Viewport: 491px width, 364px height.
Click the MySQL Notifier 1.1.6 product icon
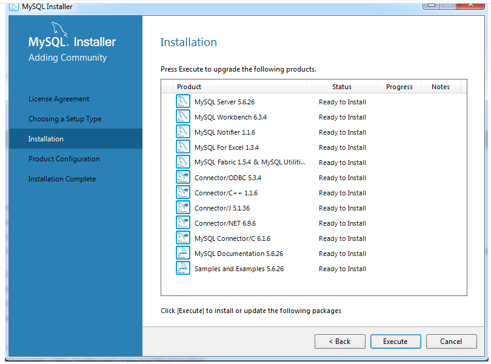click(183, 132)
